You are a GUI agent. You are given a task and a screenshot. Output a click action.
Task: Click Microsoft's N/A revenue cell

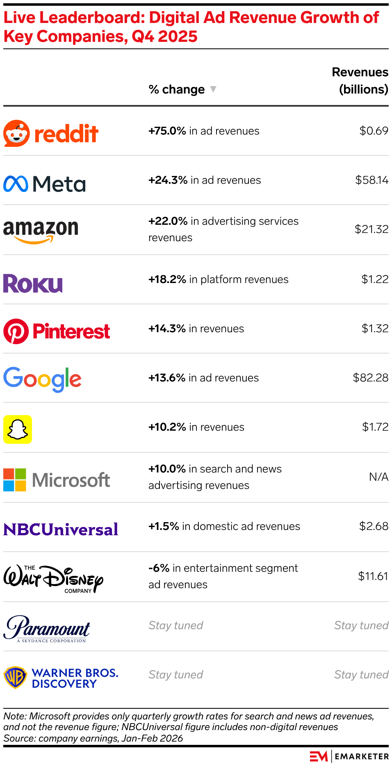[x=378, y=477]
